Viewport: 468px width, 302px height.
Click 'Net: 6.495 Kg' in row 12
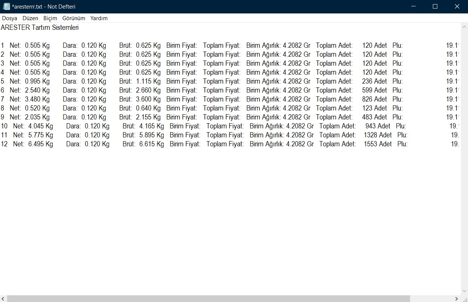pos(33,144)
